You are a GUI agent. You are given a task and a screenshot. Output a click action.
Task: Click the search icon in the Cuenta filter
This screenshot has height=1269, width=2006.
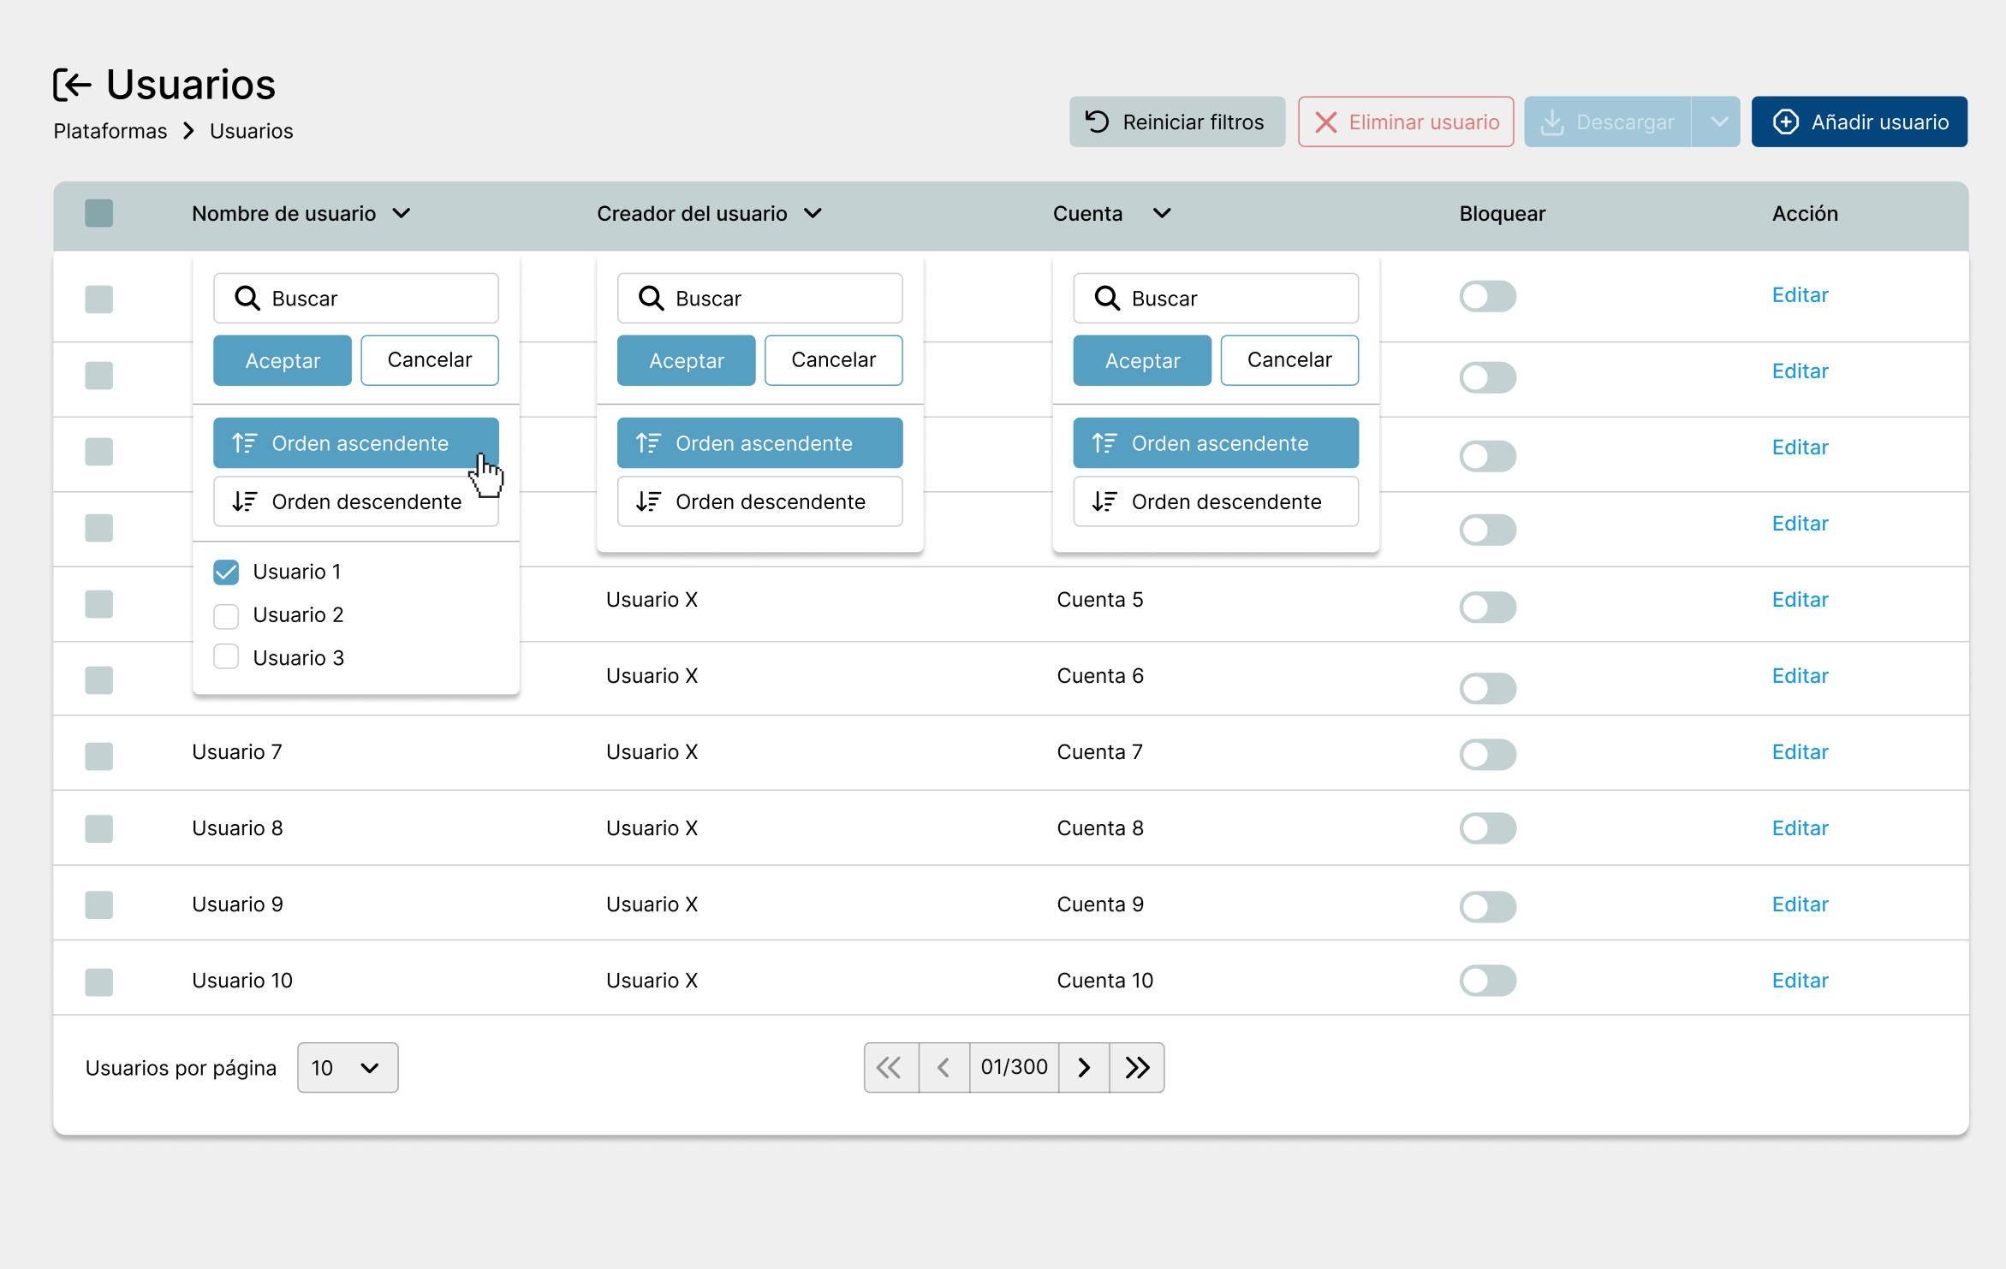[x=1106, y=298]
